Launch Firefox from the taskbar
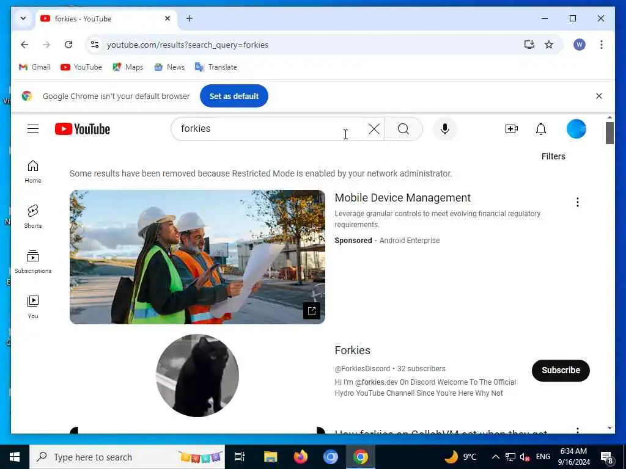Screen dimensions: 626x469 point(301,457)
